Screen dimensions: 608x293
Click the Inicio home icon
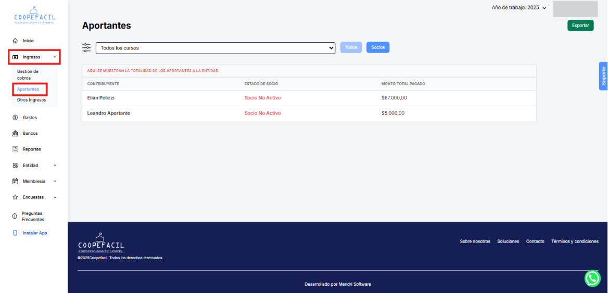point(15,41)
